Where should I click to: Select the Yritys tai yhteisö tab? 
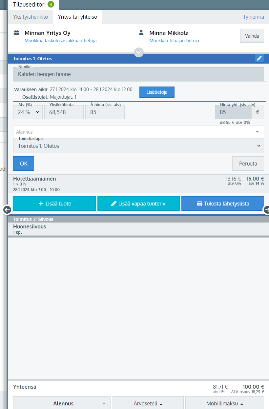(77, 17)
